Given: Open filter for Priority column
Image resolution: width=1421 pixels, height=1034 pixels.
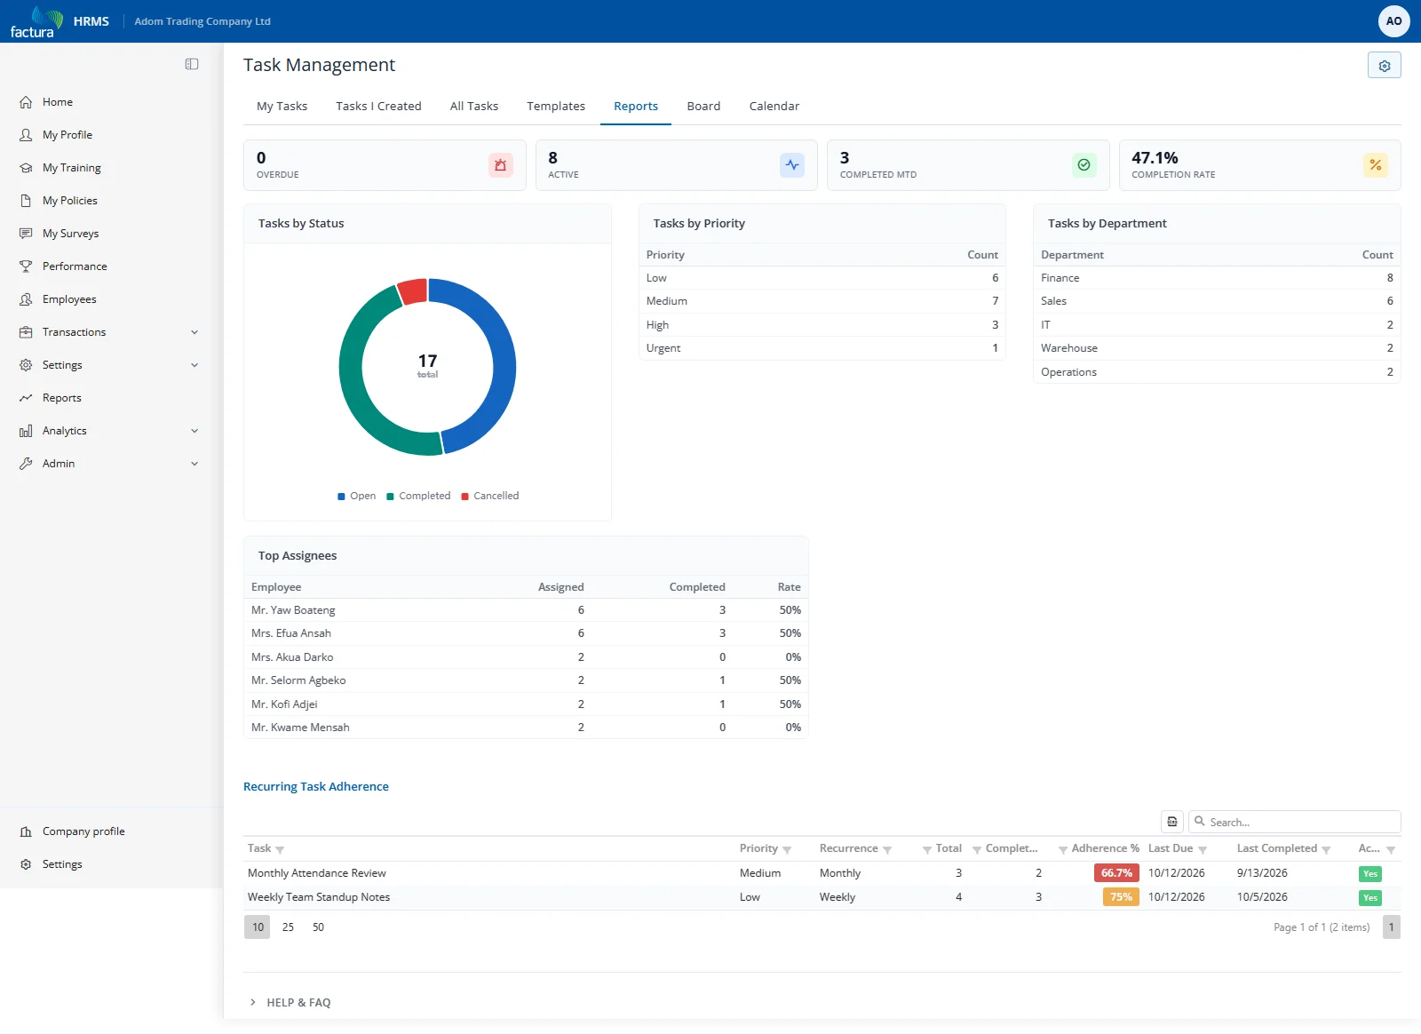Looking at the screenshot, I should (x=787, y=850).
